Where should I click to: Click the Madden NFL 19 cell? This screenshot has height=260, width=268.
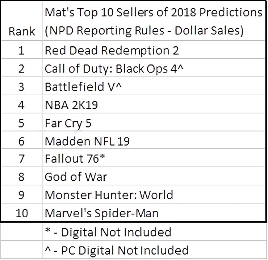[87, 141]
